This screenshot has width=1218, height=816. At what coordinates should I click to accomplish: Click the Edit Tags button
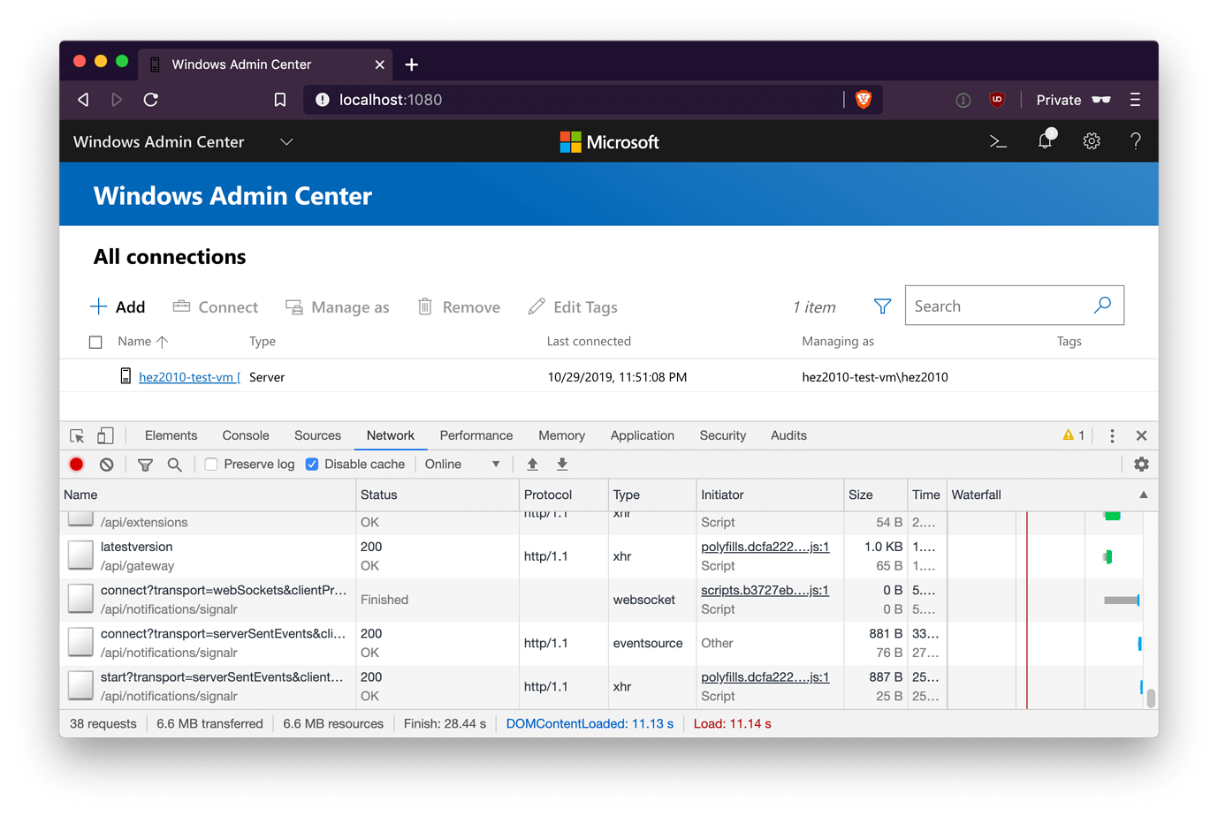click(573, 307)
